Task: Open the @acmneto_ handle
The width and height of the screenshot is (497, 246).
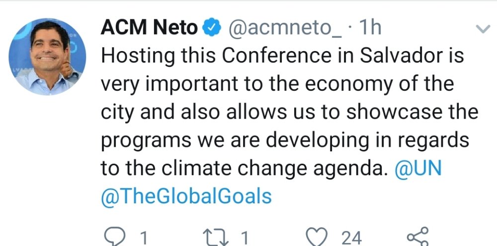Action: tap(284, 28)
